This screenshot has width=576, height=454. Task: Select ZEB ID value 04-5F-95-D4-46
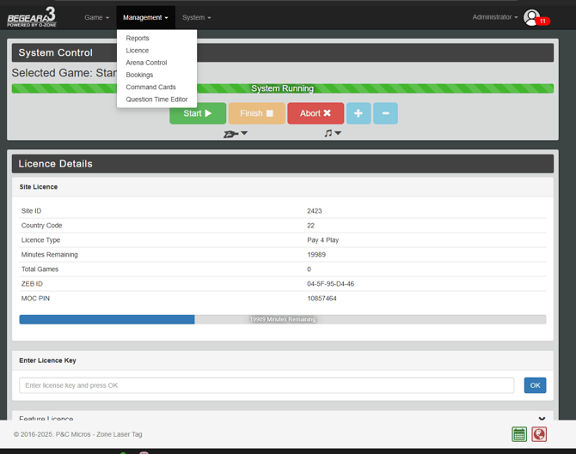pyautogui.click(x=331, y=284)
